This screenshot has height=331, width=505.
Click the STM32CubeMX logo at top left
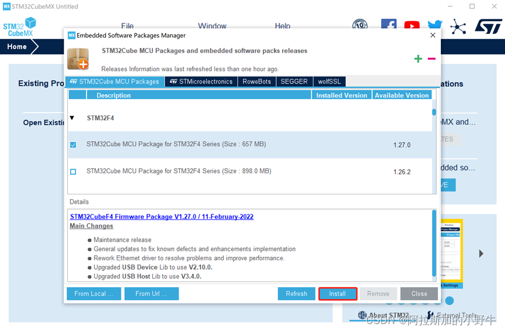click(x=20, y=27)
